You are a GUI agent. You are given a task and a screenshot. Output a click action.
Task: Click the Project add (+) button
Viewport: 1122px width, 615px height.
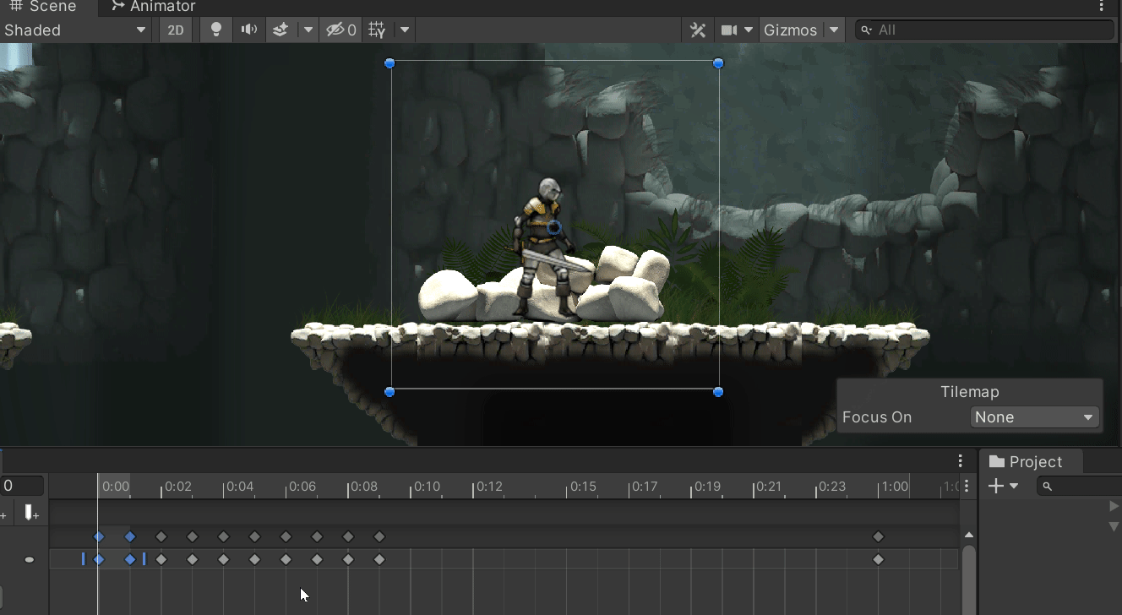pyautogui.click(x=996, y=486)
